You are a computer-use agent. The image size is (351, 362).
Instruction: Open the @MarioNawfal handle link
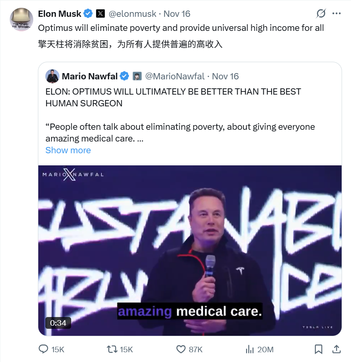[175, 76]
